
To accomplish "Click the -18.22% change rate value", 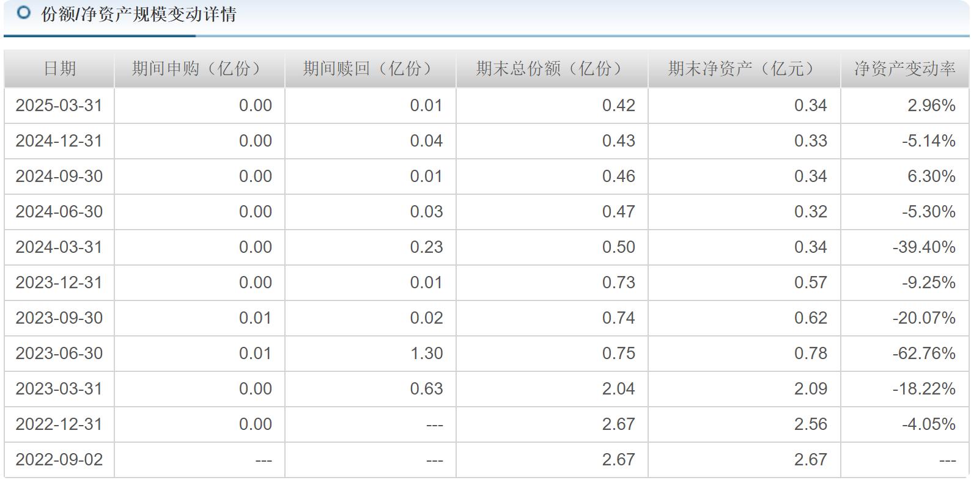I will coord(924,389).
